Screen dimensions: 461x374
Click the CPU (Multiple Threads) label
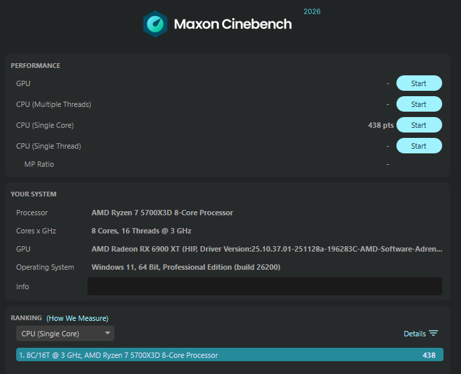pos(54,104)
